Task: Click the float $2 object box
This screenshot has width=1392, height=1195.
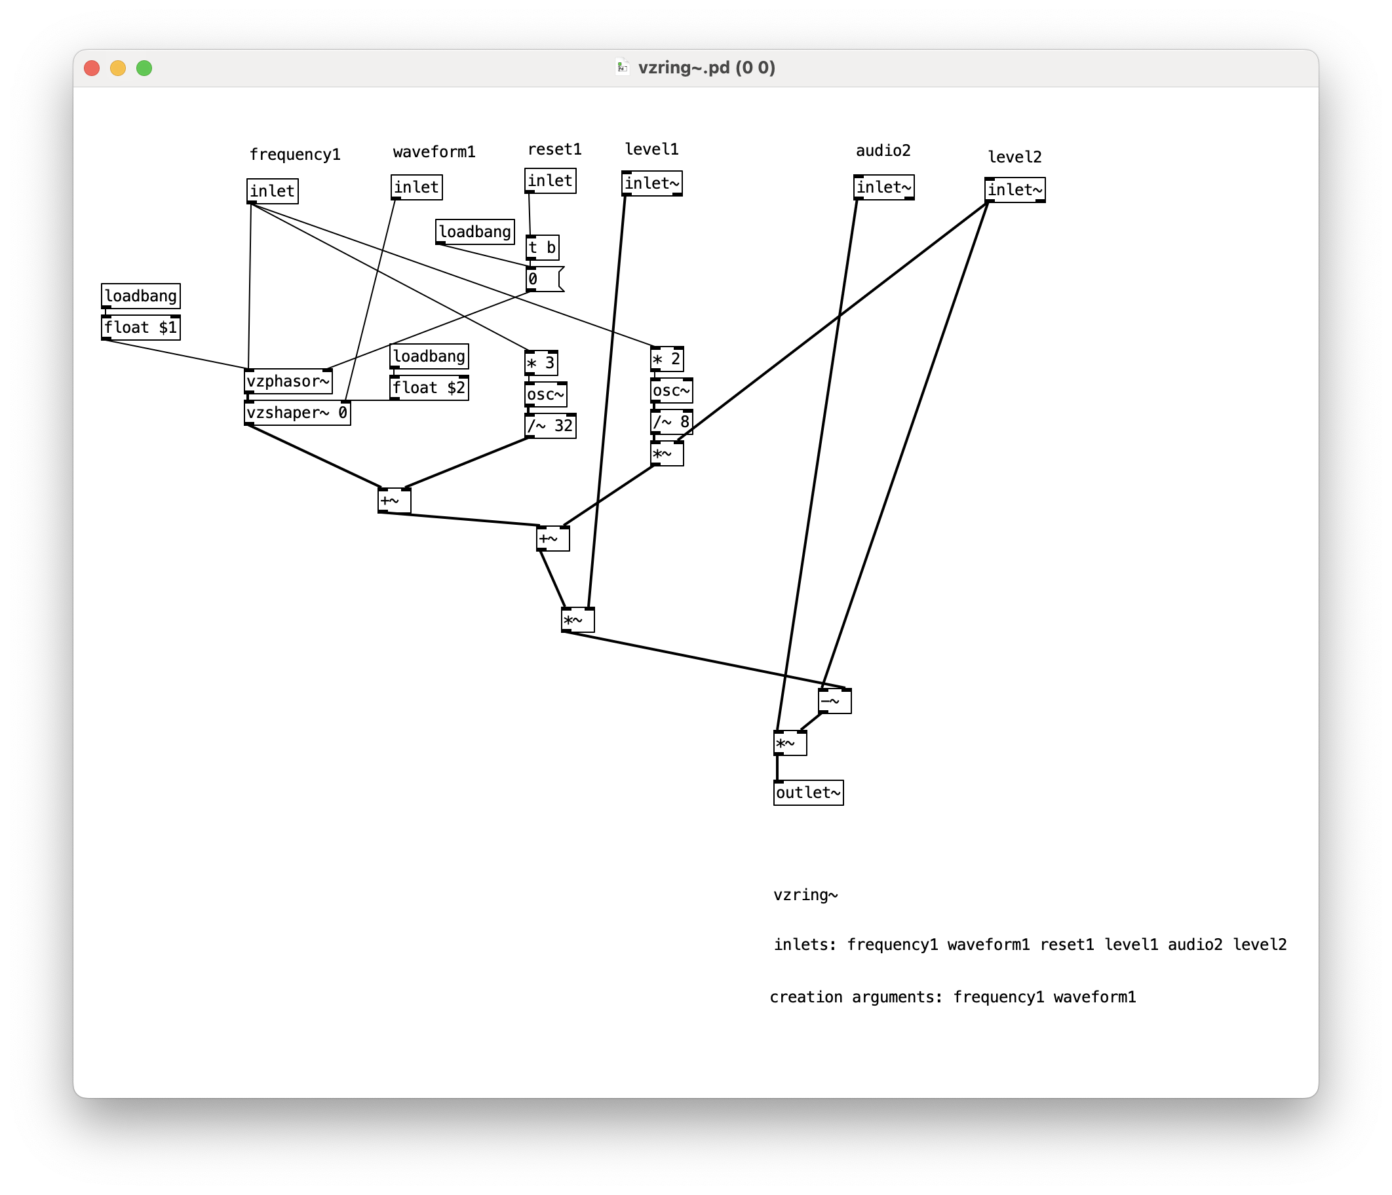Action: click(x=429, y=389)
